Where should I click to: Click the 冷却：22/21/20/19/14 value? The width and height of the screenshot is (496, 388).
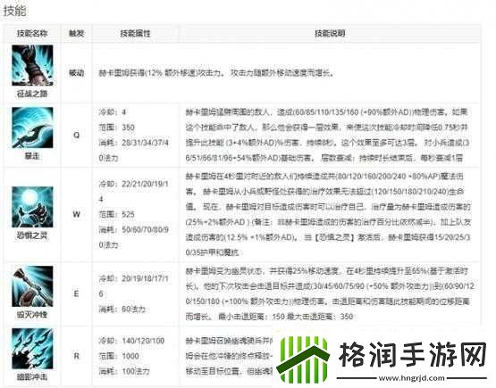pyautogui.click(x=134, y=191)
